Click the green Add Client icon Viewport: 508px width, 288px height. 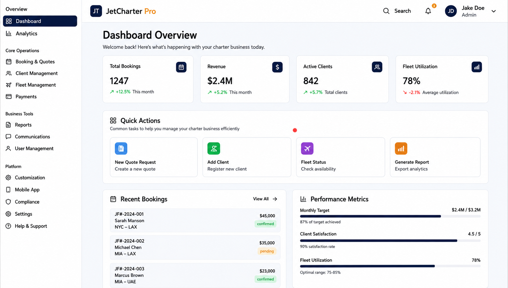tap(214, 148)
